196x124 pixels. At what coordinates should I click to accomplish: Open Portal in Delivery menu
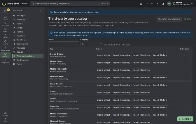point(28,64)
